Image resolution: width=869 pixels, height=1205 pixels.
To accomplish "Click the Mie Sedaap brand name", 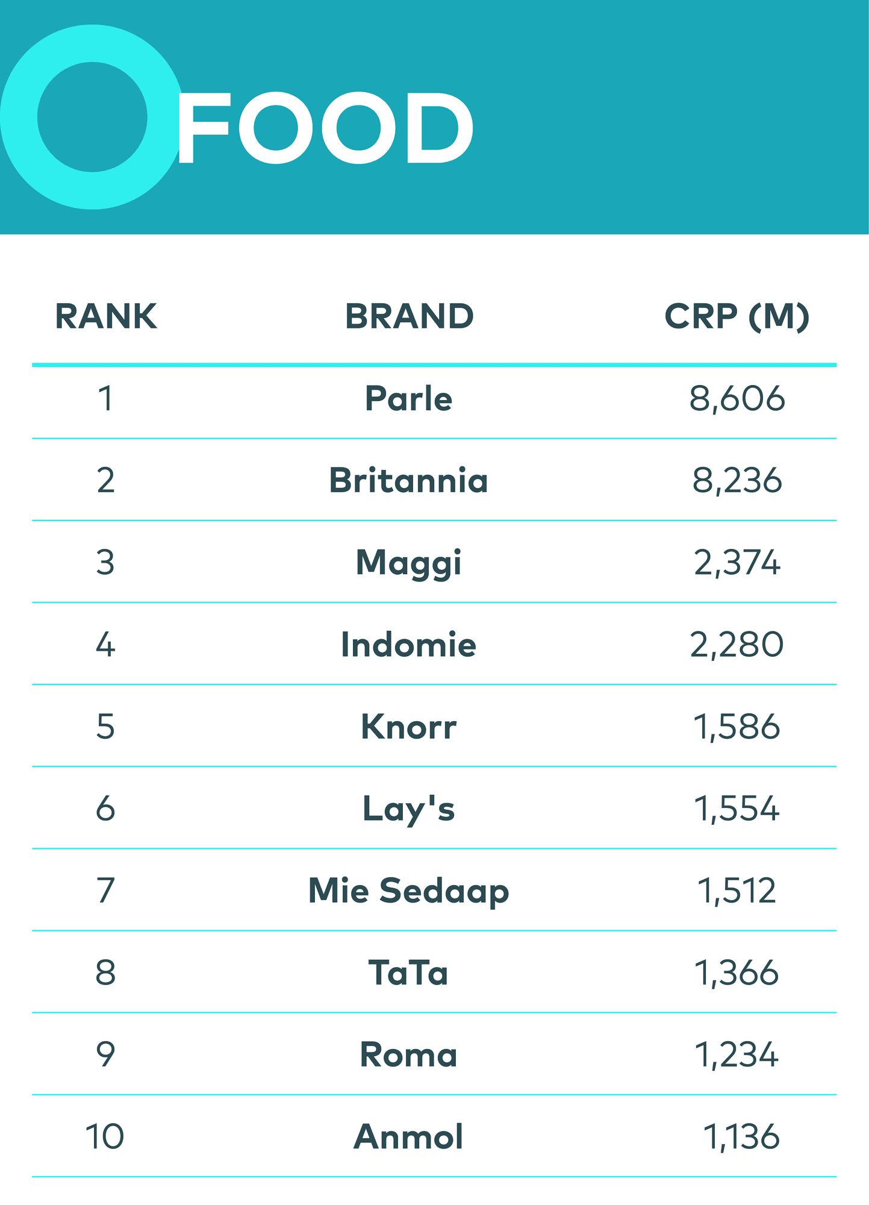I will pyautogui.click(x=409, y=891).
